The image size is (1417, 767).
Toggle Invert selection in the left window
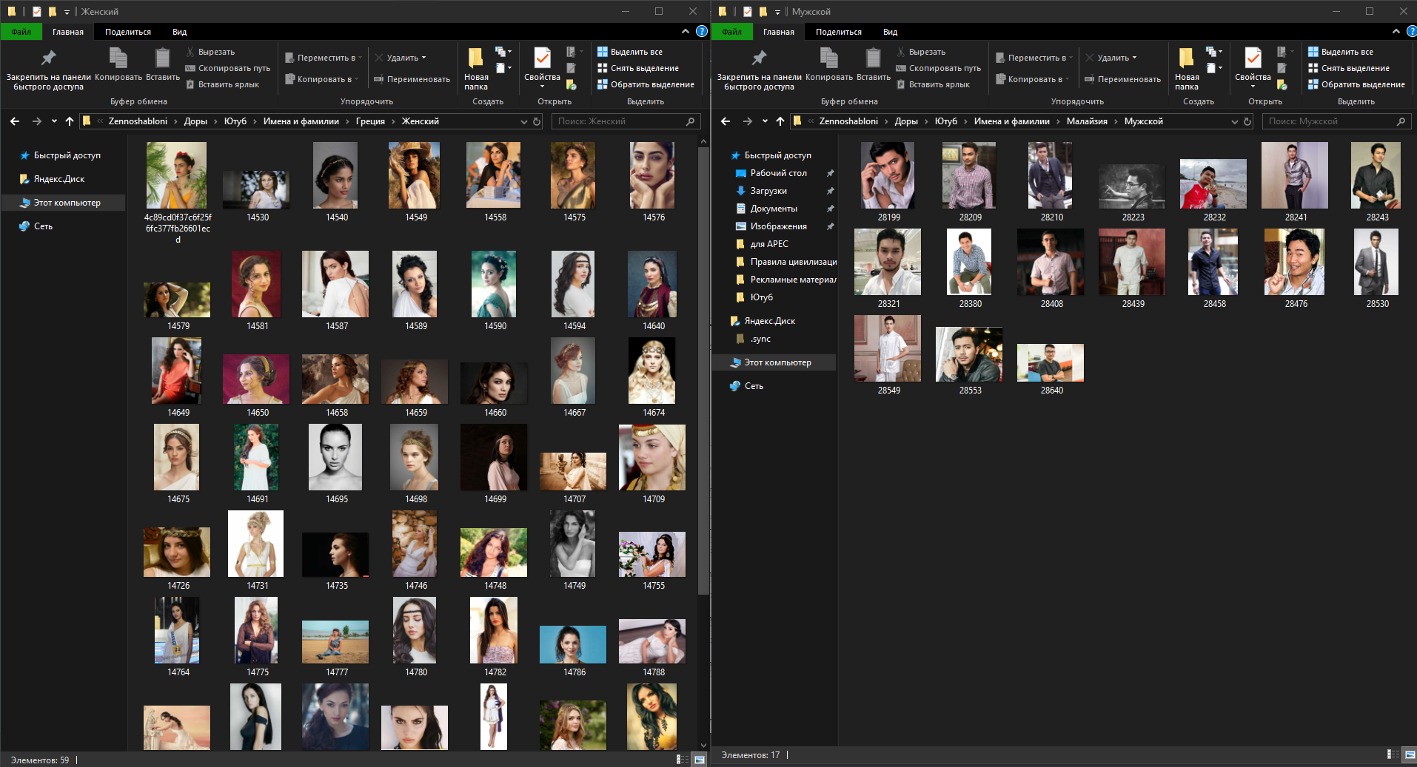pos(646,84)
